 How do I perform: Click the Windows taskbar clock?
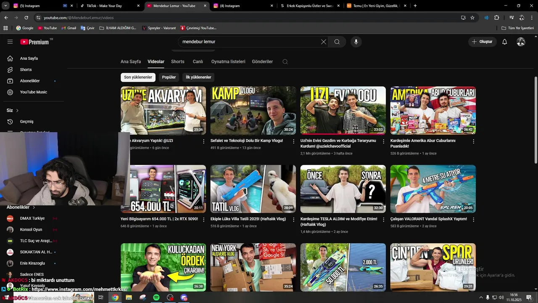(513, 298)
